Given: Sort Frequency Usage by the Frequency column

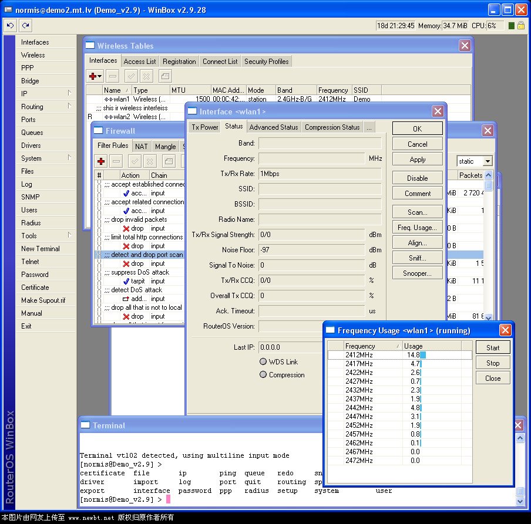Looking at the screenshot, I should 372,346.
